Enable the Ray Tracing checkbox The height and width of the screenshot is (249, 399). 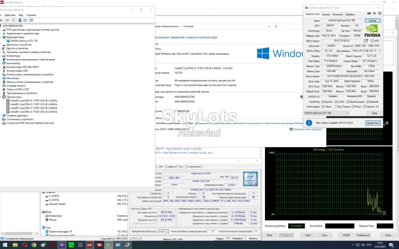click(336, 107)
